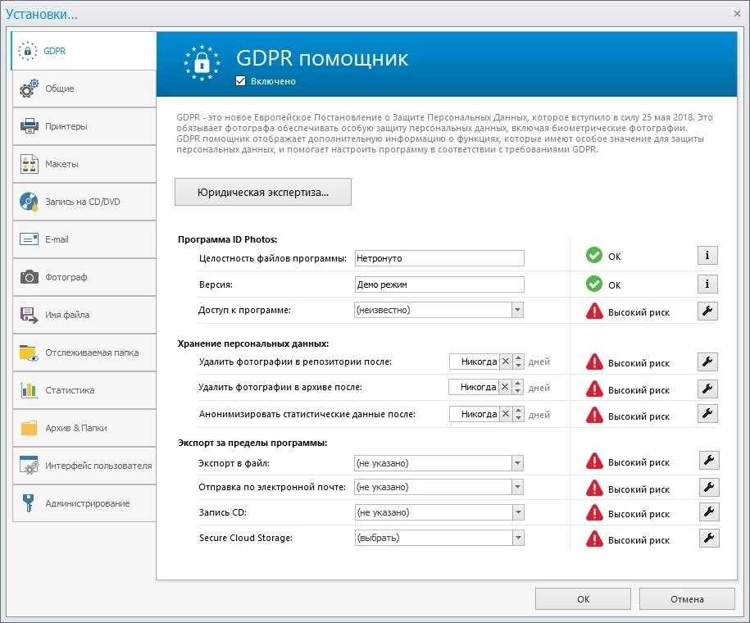750x623 pixels.
Task: Click the days stepper for archive deletion
Action: click(517, 387)
